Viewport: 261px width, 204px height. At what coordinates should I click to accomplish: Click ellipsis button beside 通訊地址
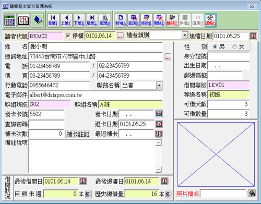coord(168,57)
